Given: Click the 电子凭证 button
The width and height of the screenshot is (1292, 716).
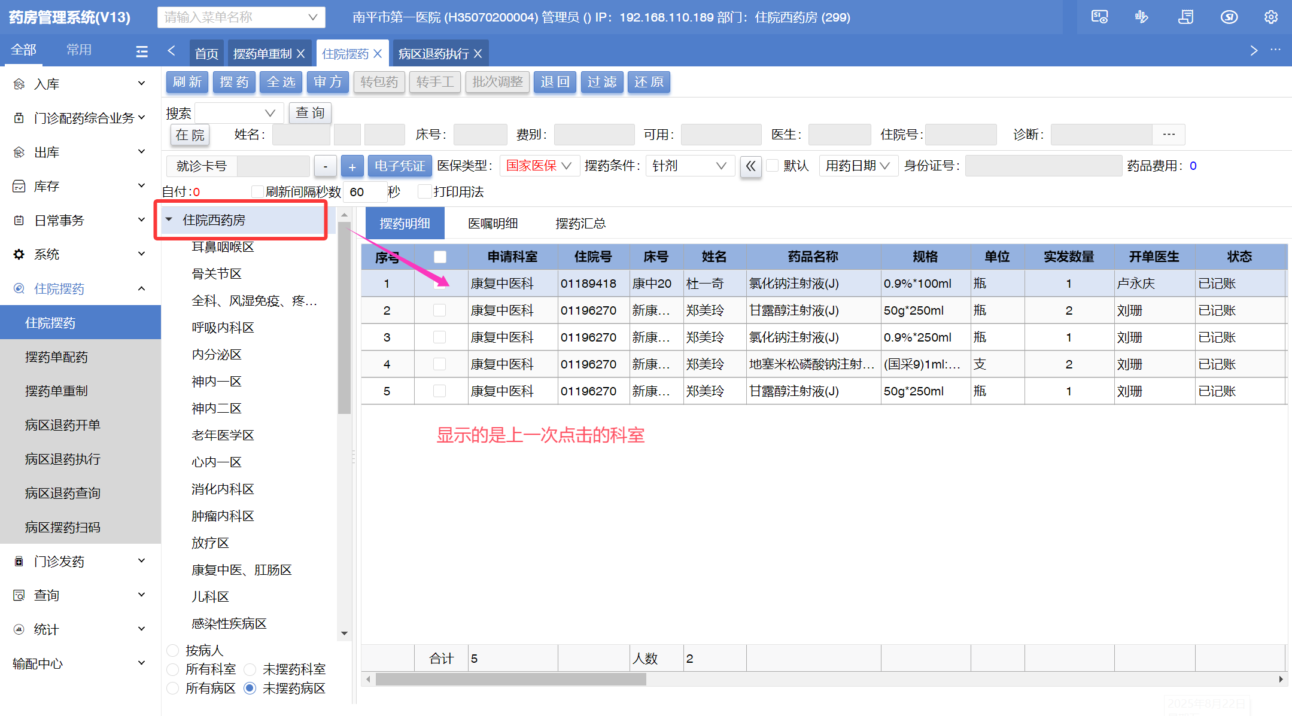Looking at the screenshot, I should pyautogui.click(x=399, y=166).
